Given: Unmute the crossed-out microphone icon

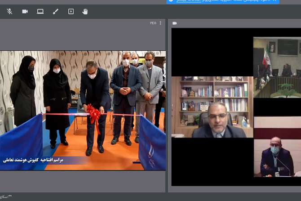Looking at the screenshot, I should (x=9, y=12).
